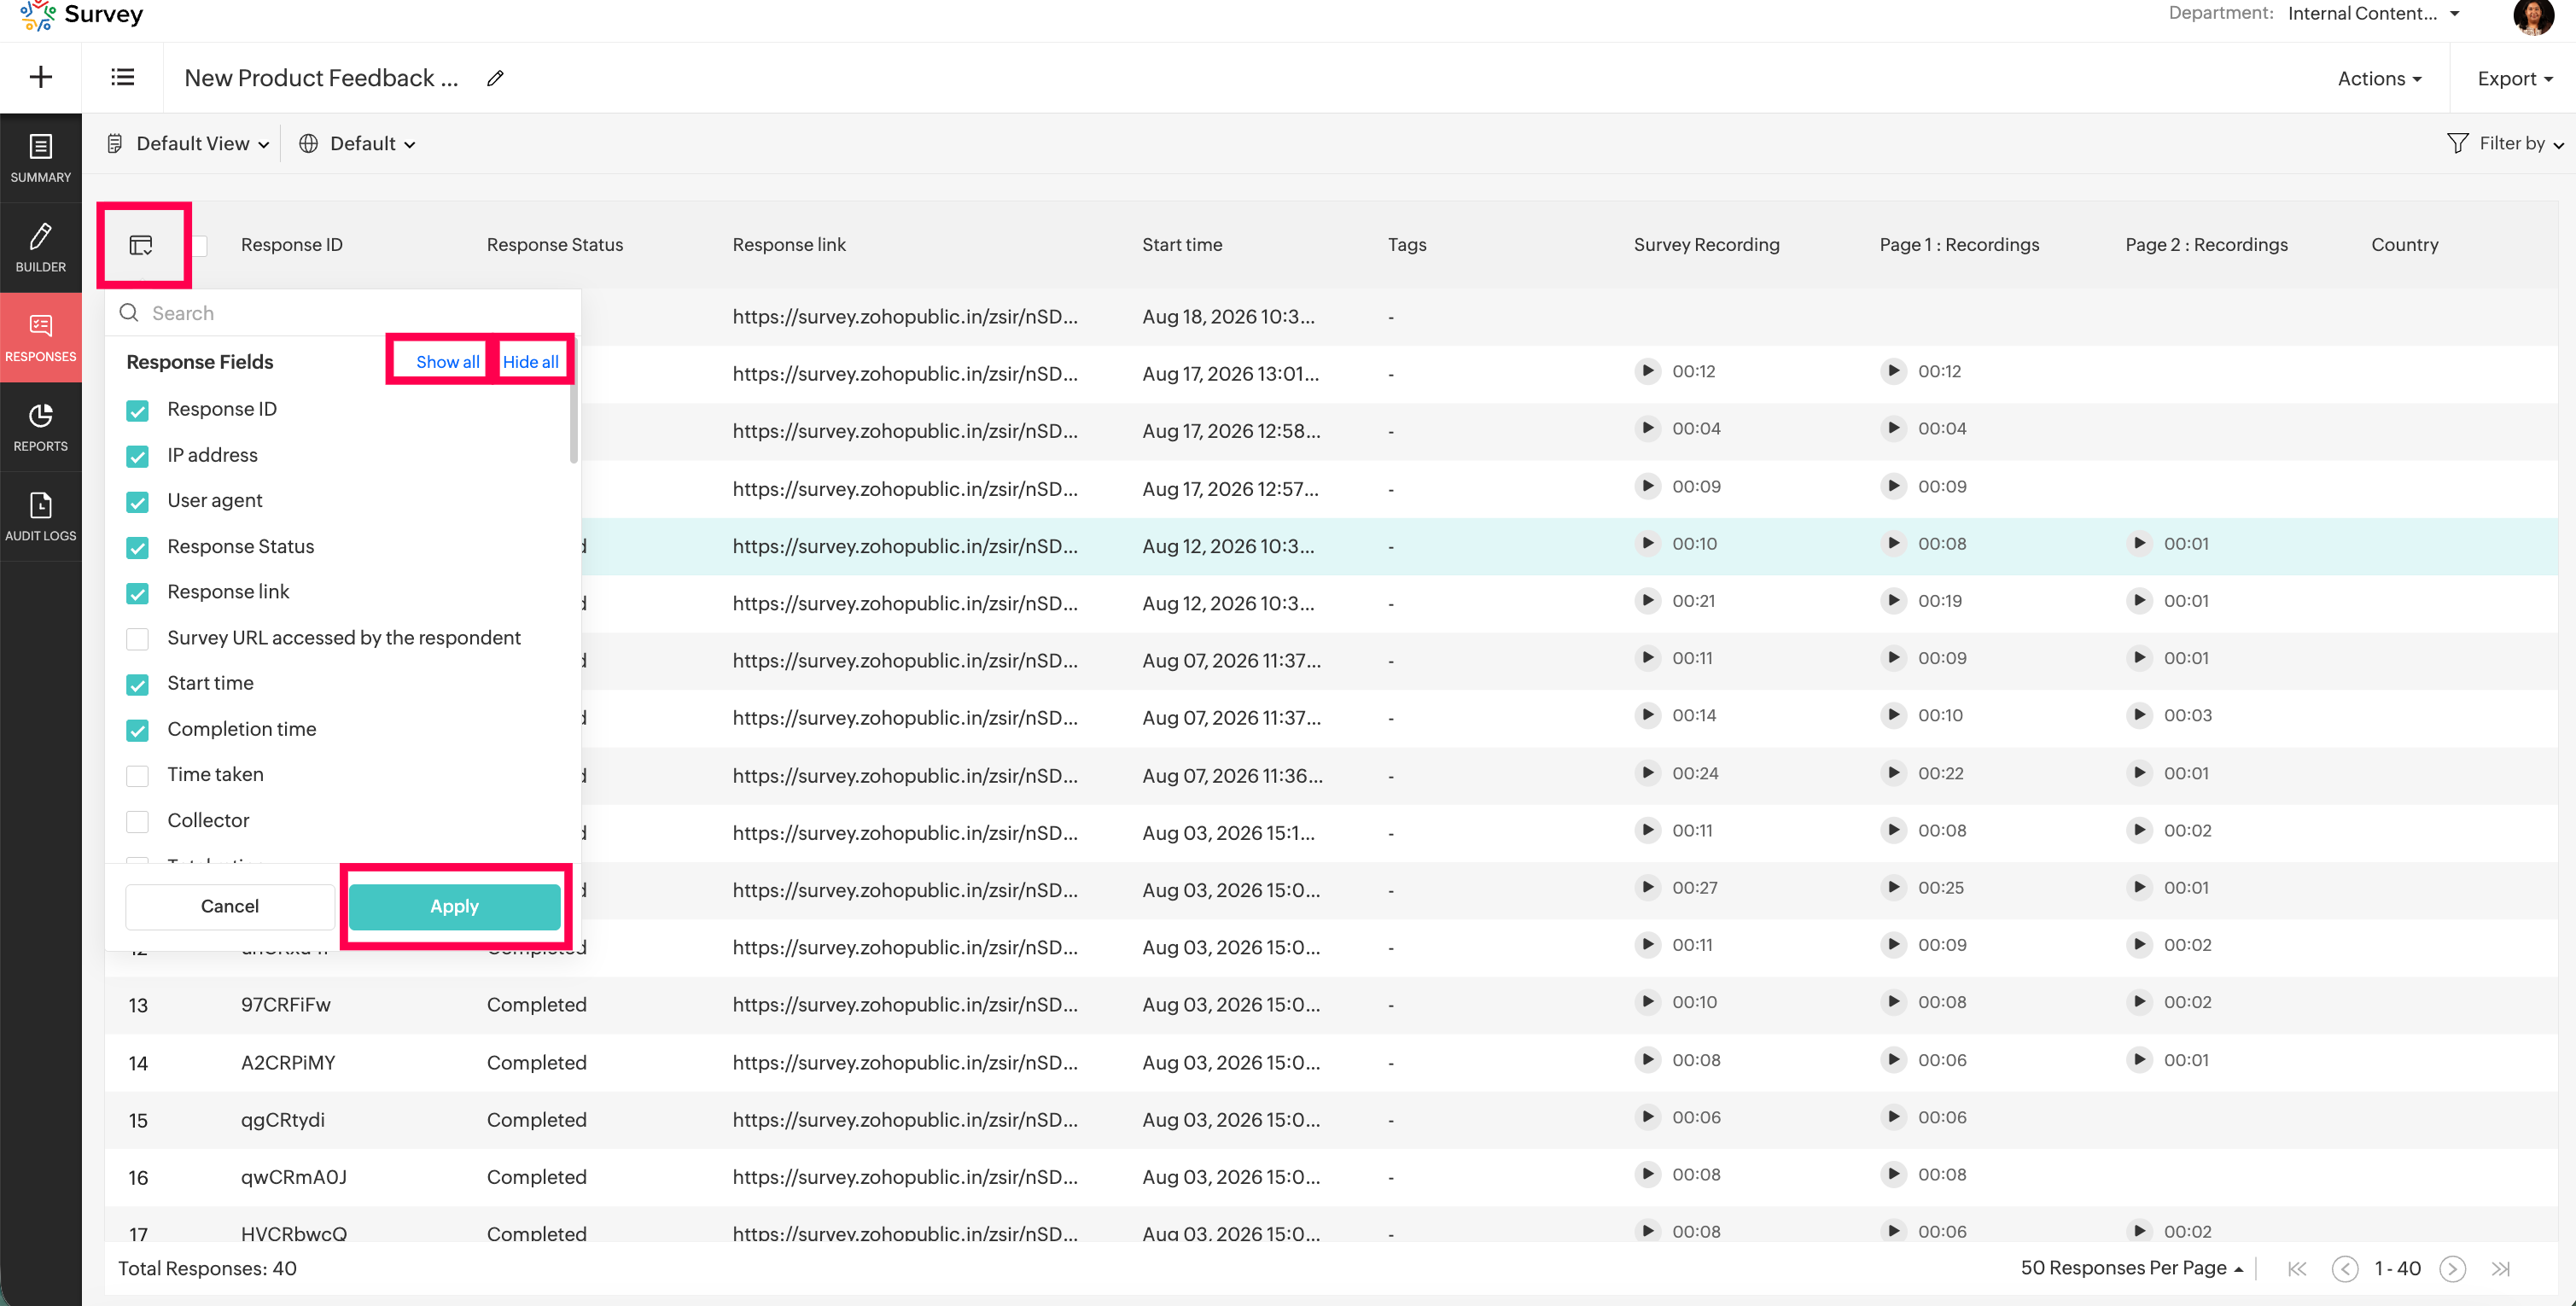Screen dimensions: 2576x1306
Task: Open the Reports sidebar section
Action: pyautogui.click(x=41, y=427)
